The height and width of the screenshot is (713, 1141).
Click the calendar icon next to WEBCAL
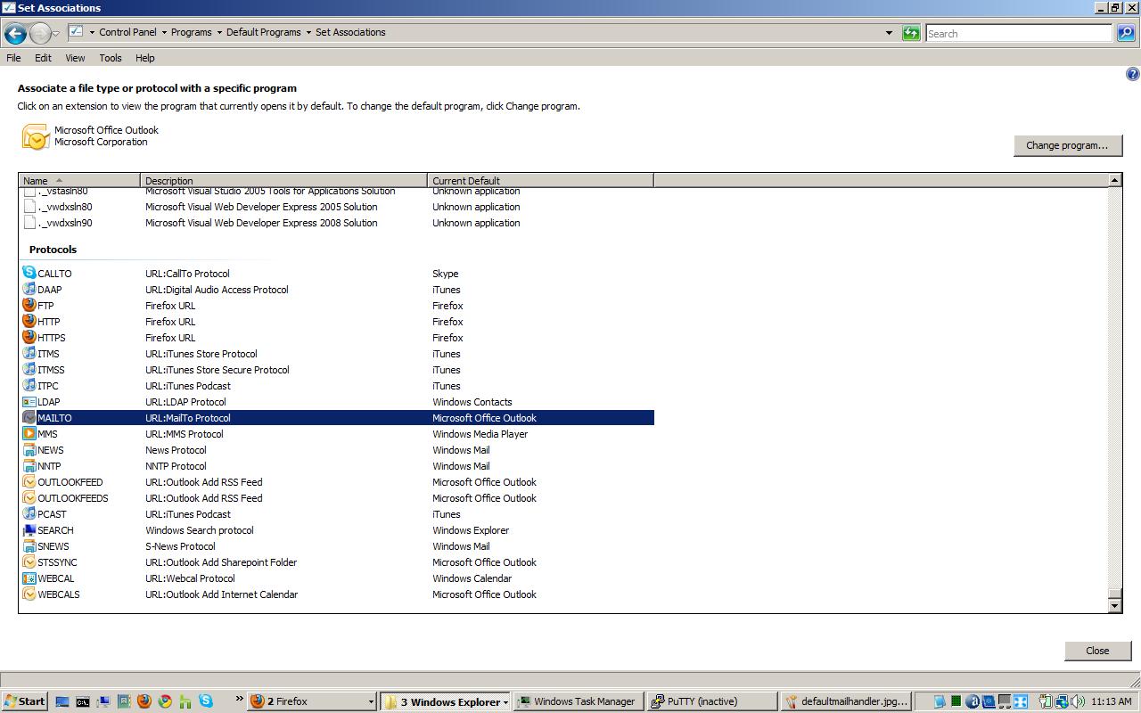29,578
